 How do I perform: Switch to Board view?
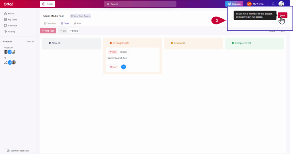74,31
